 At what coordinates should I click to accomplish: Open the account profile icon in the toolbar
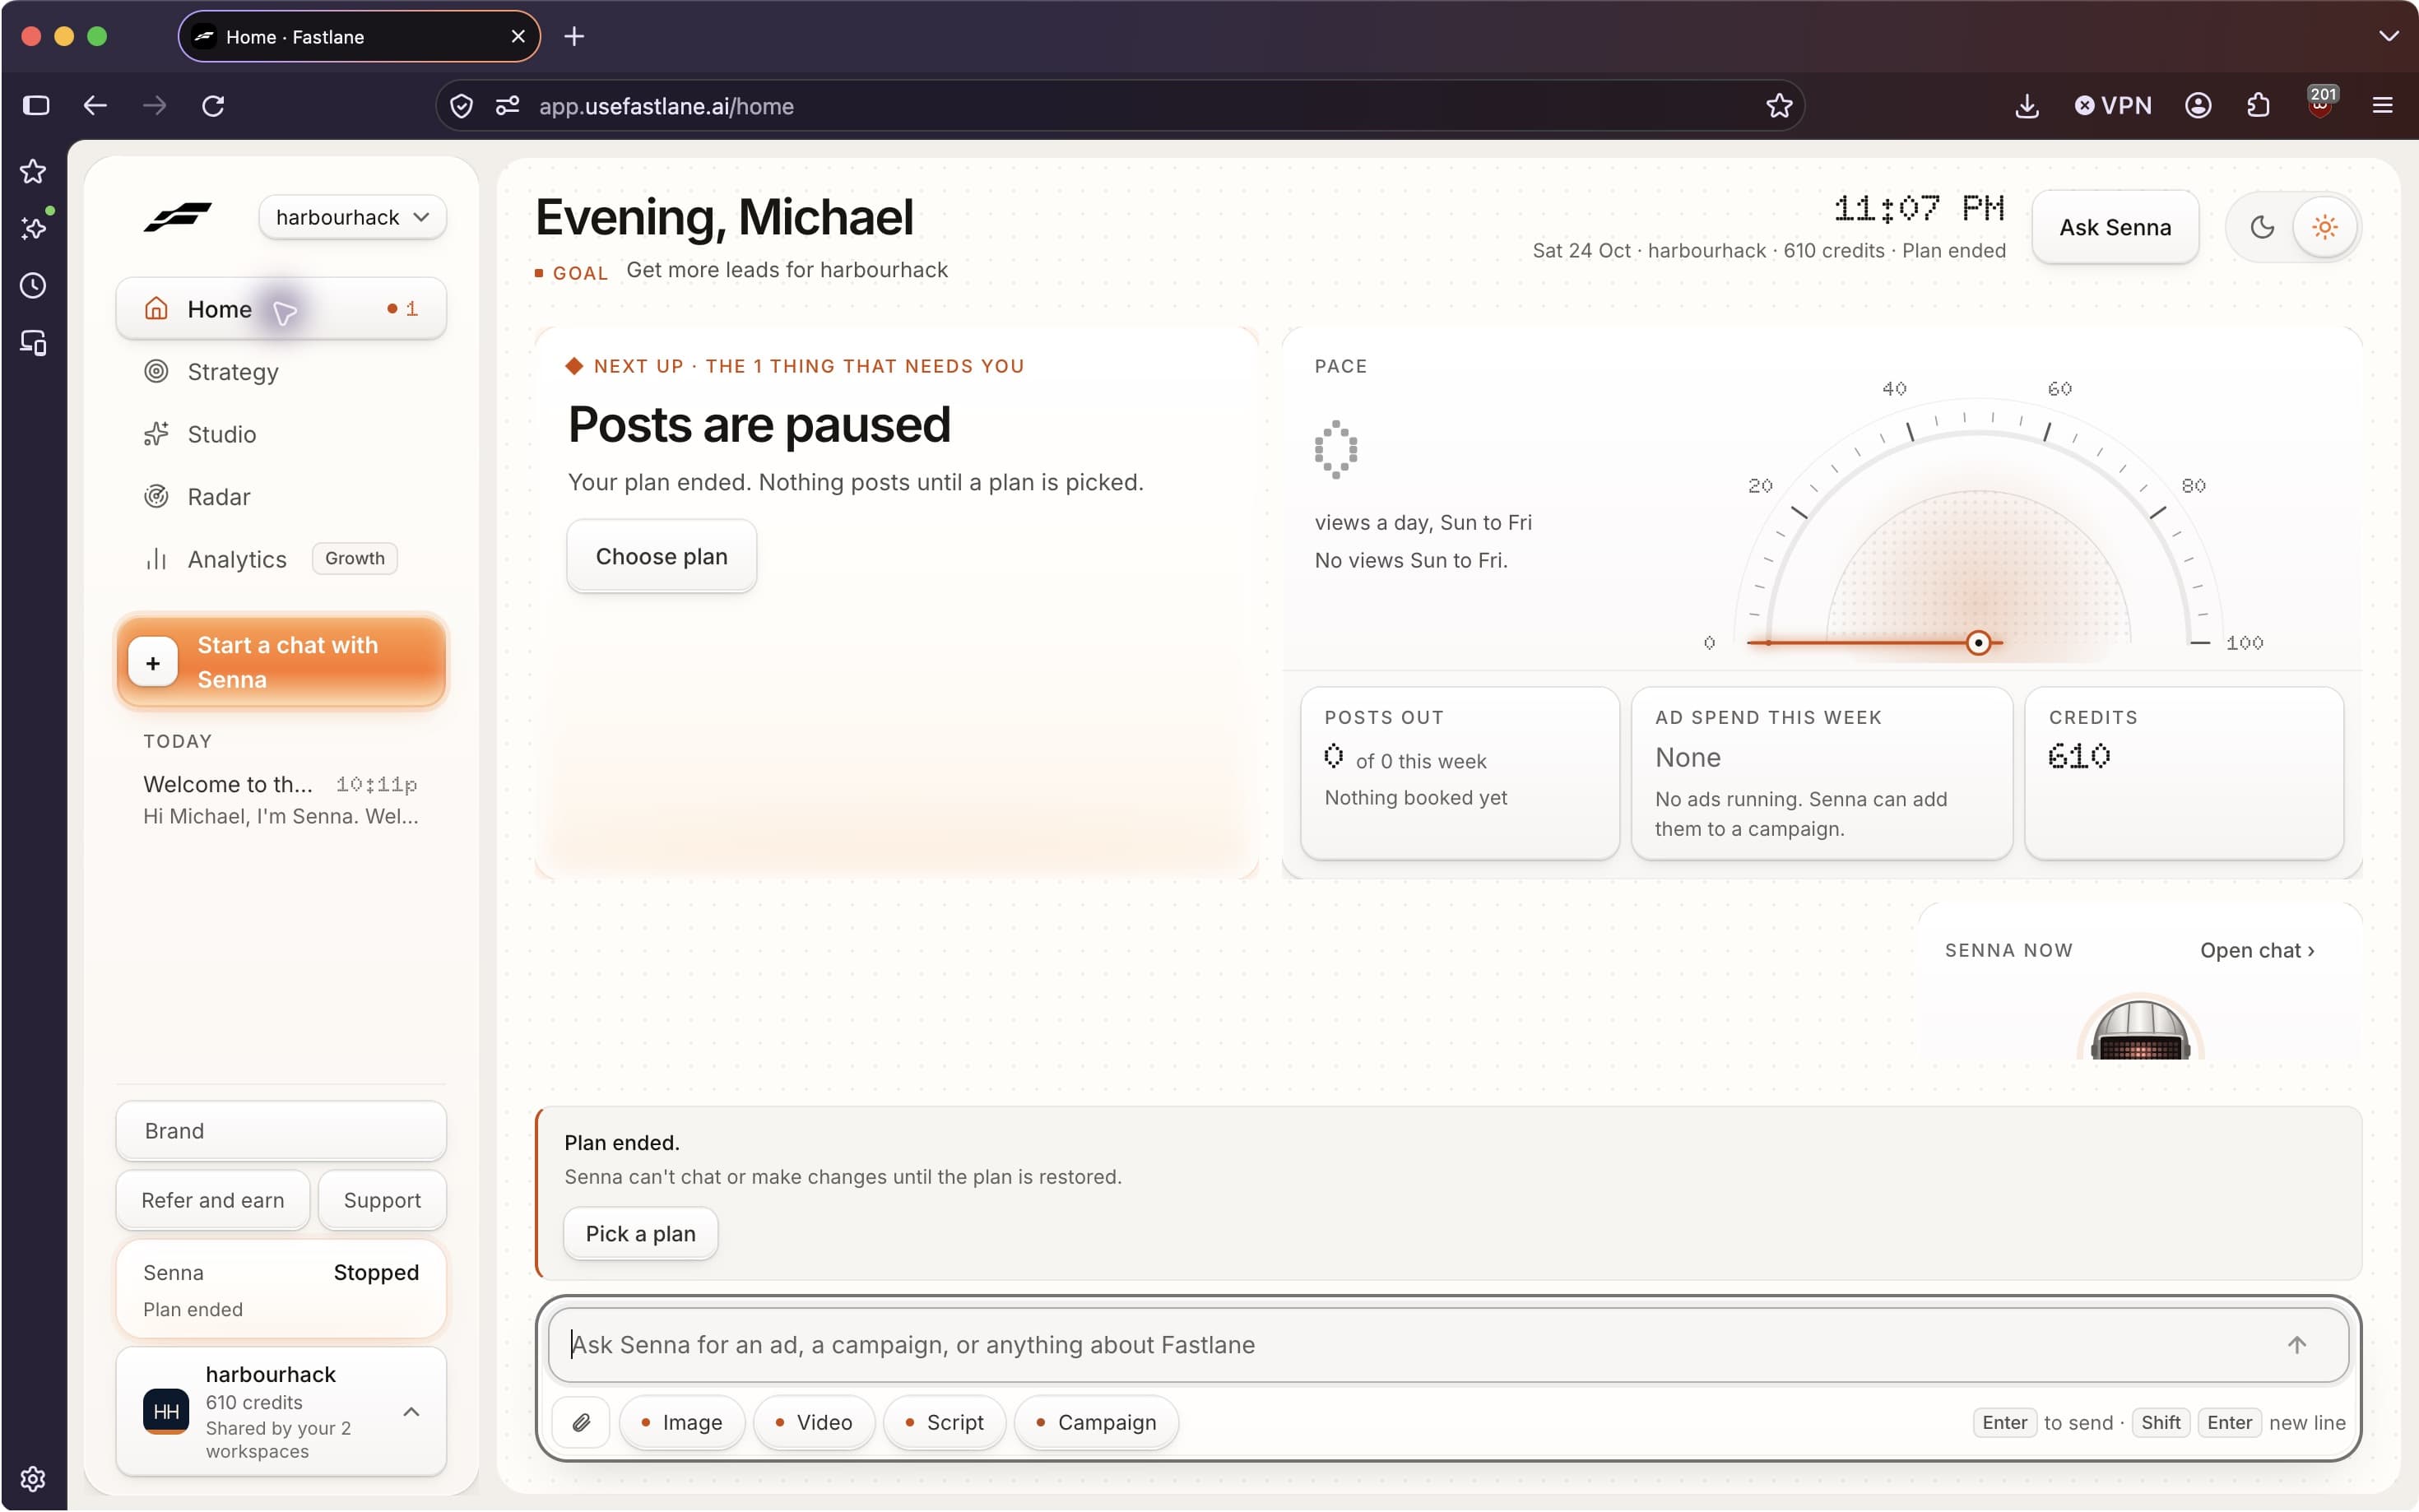tap(2198, 105)
